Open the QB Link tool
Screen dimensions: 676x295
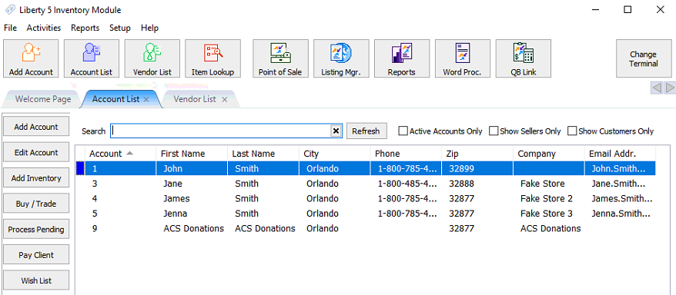[524, 58]
